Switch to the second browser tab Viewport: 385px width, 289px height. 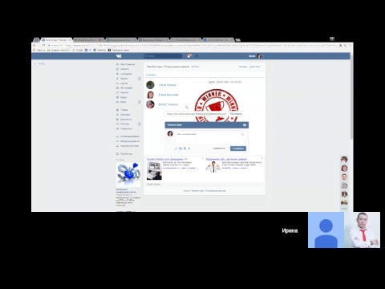click(x=88, y=40)
